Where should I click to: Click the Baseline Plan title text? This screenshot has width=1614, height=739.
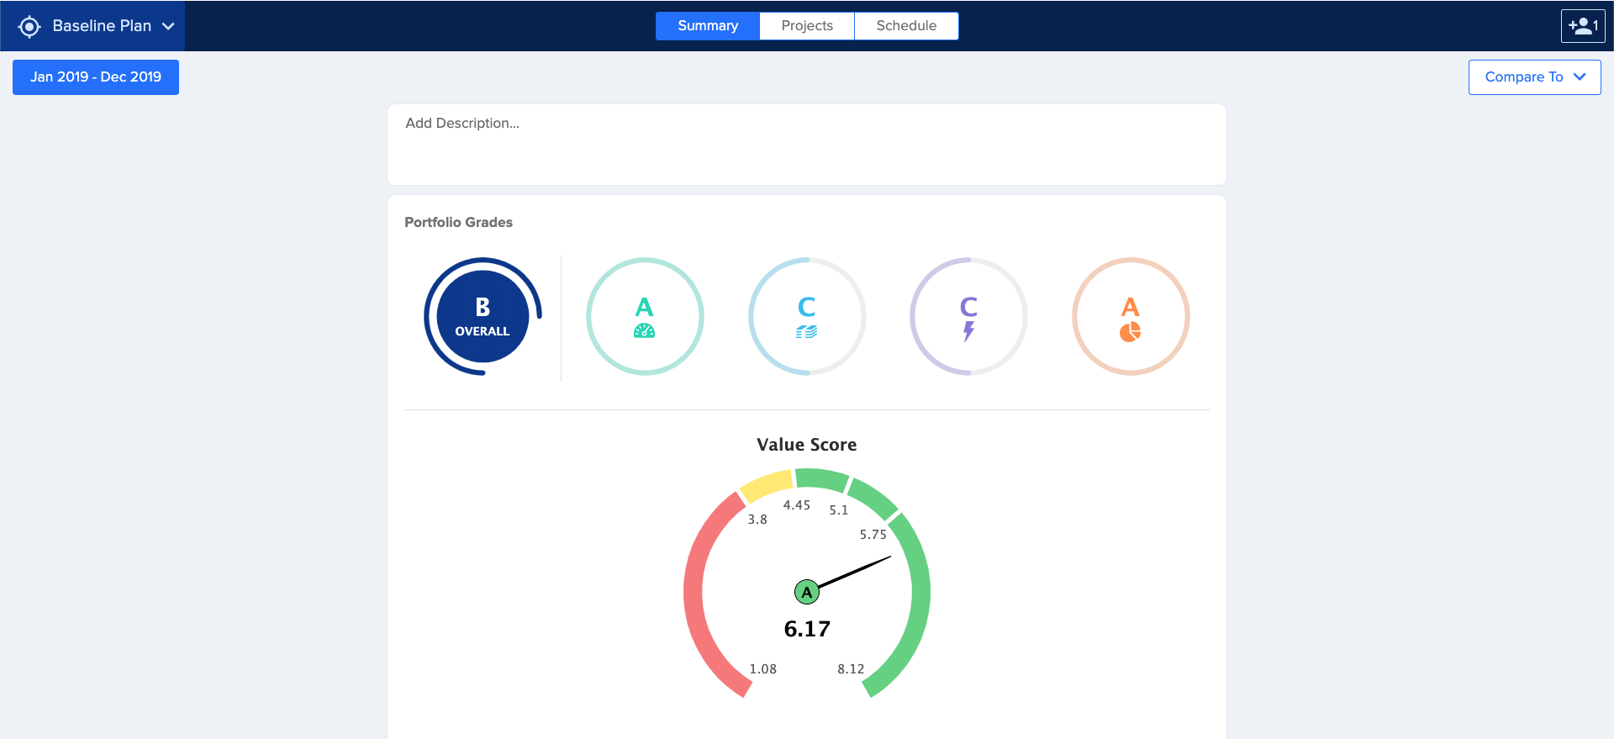click(x=102, y=26)
